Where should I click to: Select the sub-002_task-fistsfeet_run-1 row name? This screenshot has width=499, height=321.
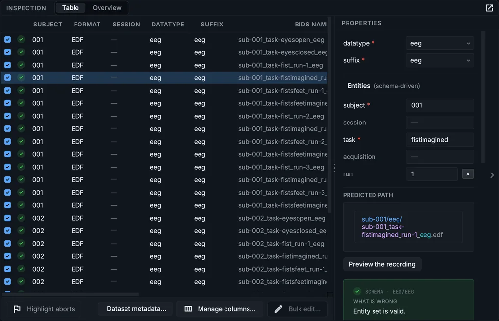[x=283, y=269]
